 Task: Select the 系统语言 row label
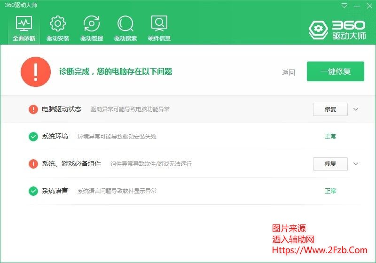coord(55,191)
